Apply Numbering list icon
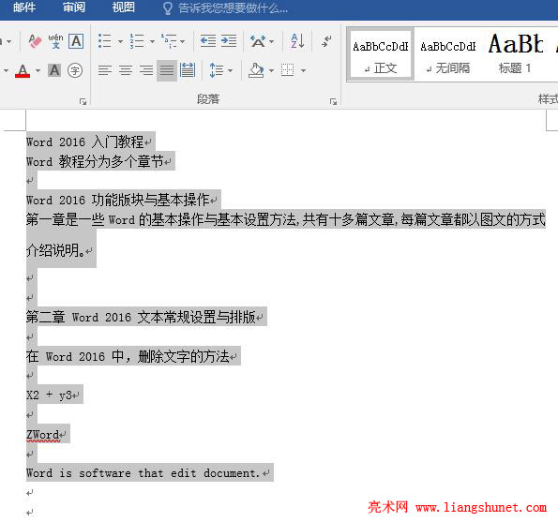 (x=137, y=41)
